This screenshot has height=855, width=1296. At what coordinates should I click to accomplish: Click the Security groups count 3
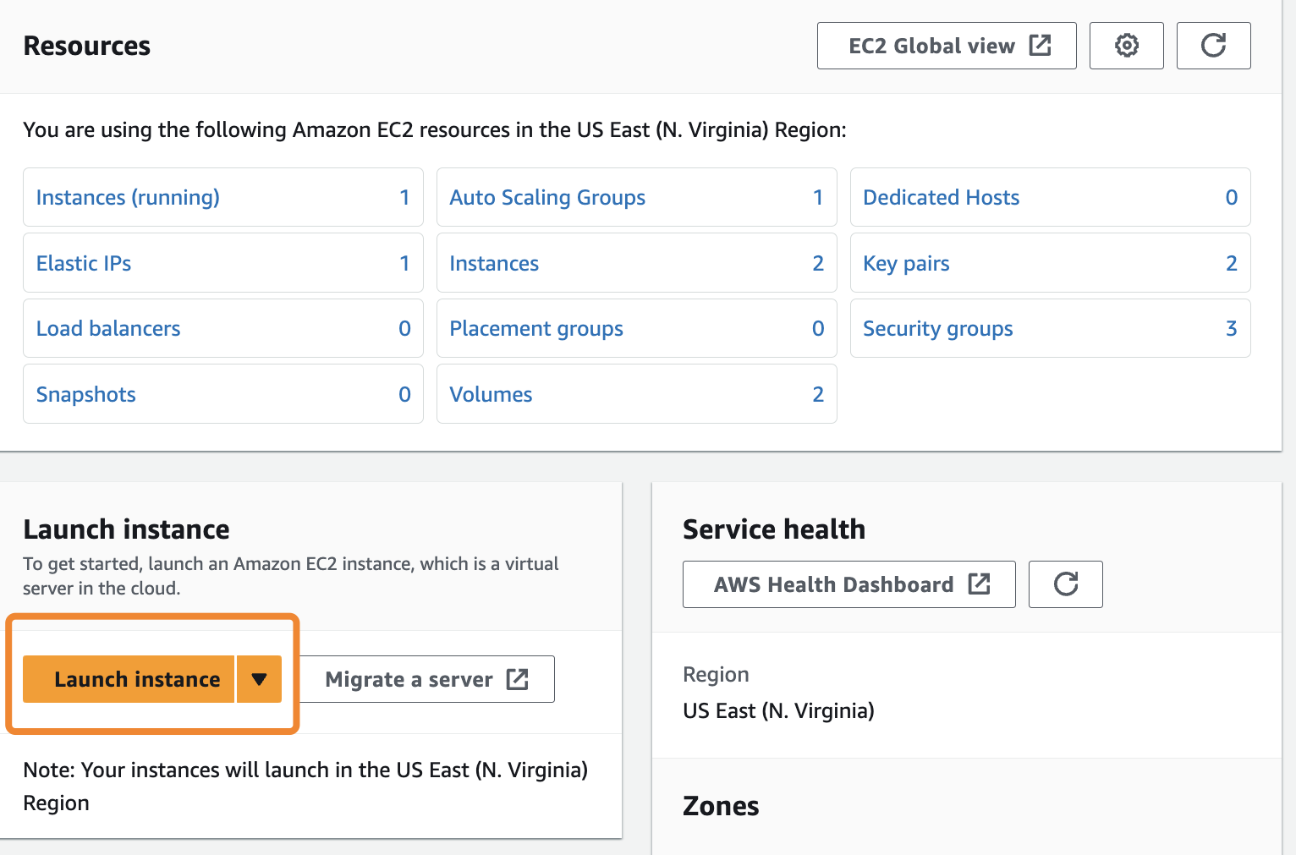[x=1231, y=328]
